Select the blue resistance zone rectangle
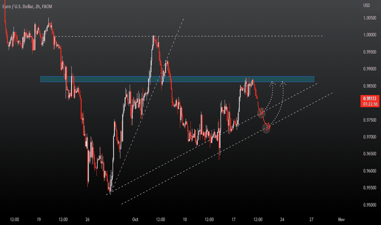 click(x=177, y=79)
